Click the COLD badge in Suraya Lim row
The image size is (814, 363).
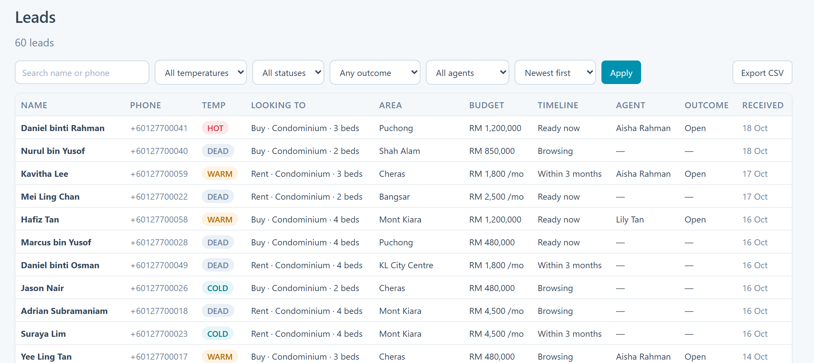(x=217, y=334)
